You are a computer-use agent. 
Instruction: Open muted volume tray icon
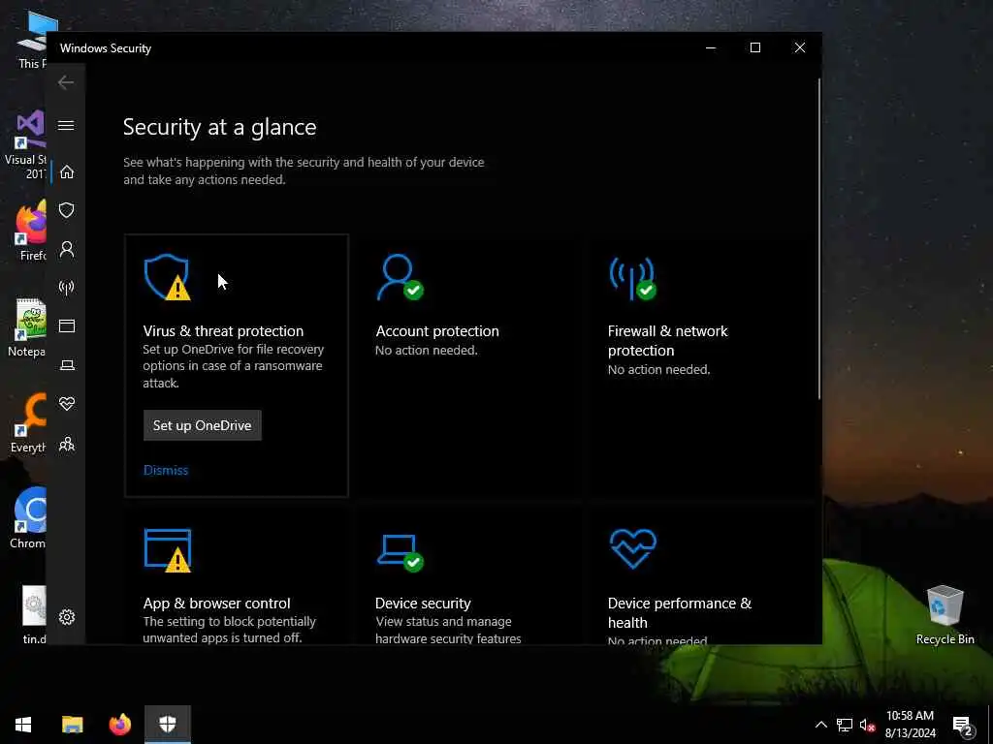pos(867,725)
